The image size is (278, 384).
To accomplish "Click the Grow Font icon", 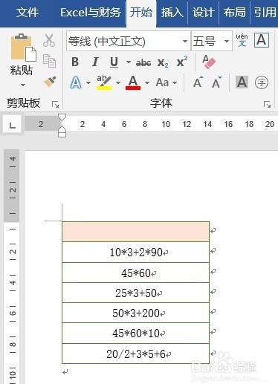I will [198, 82].
